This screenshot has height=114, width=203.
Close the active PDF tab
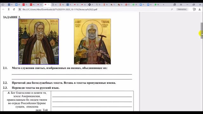tap(49, 4)
